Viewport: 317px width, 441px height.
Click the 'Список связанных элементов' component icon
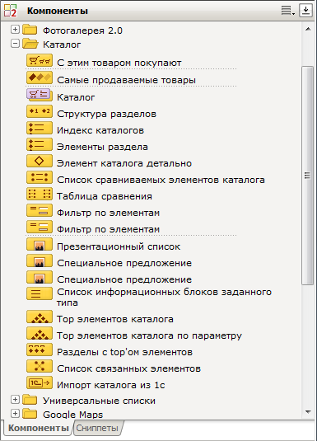(x=40, y=366)
